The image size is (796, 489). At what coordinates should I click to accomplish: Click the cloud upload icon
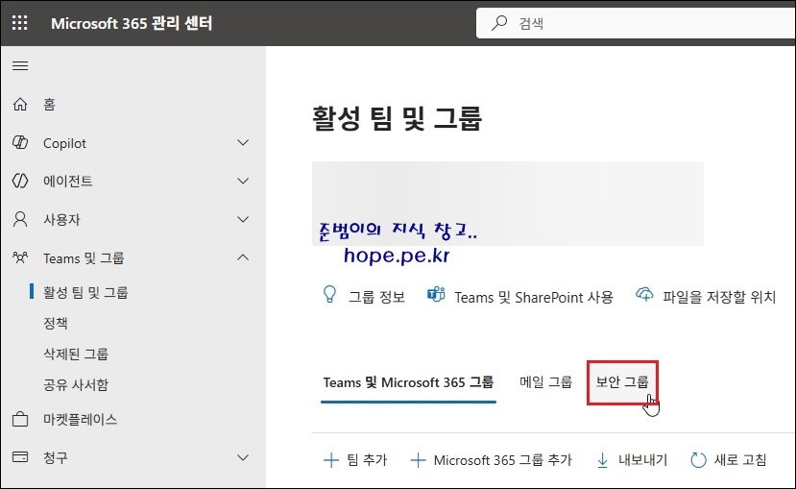644,295
